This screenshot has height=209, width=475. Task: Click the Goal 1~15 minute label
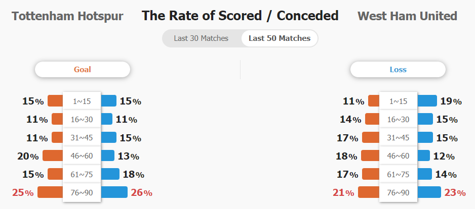(82, 101)
